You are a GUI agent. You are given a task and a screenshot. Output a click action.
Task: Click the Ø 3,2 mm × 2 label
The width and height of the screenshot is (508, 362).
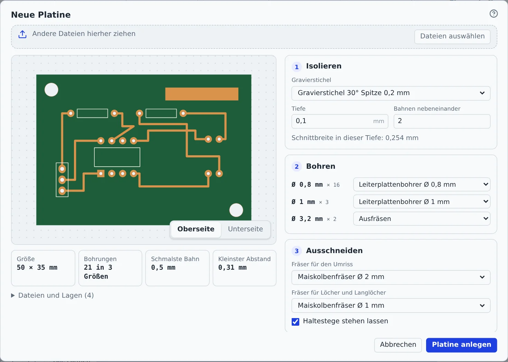pos(314,219)
